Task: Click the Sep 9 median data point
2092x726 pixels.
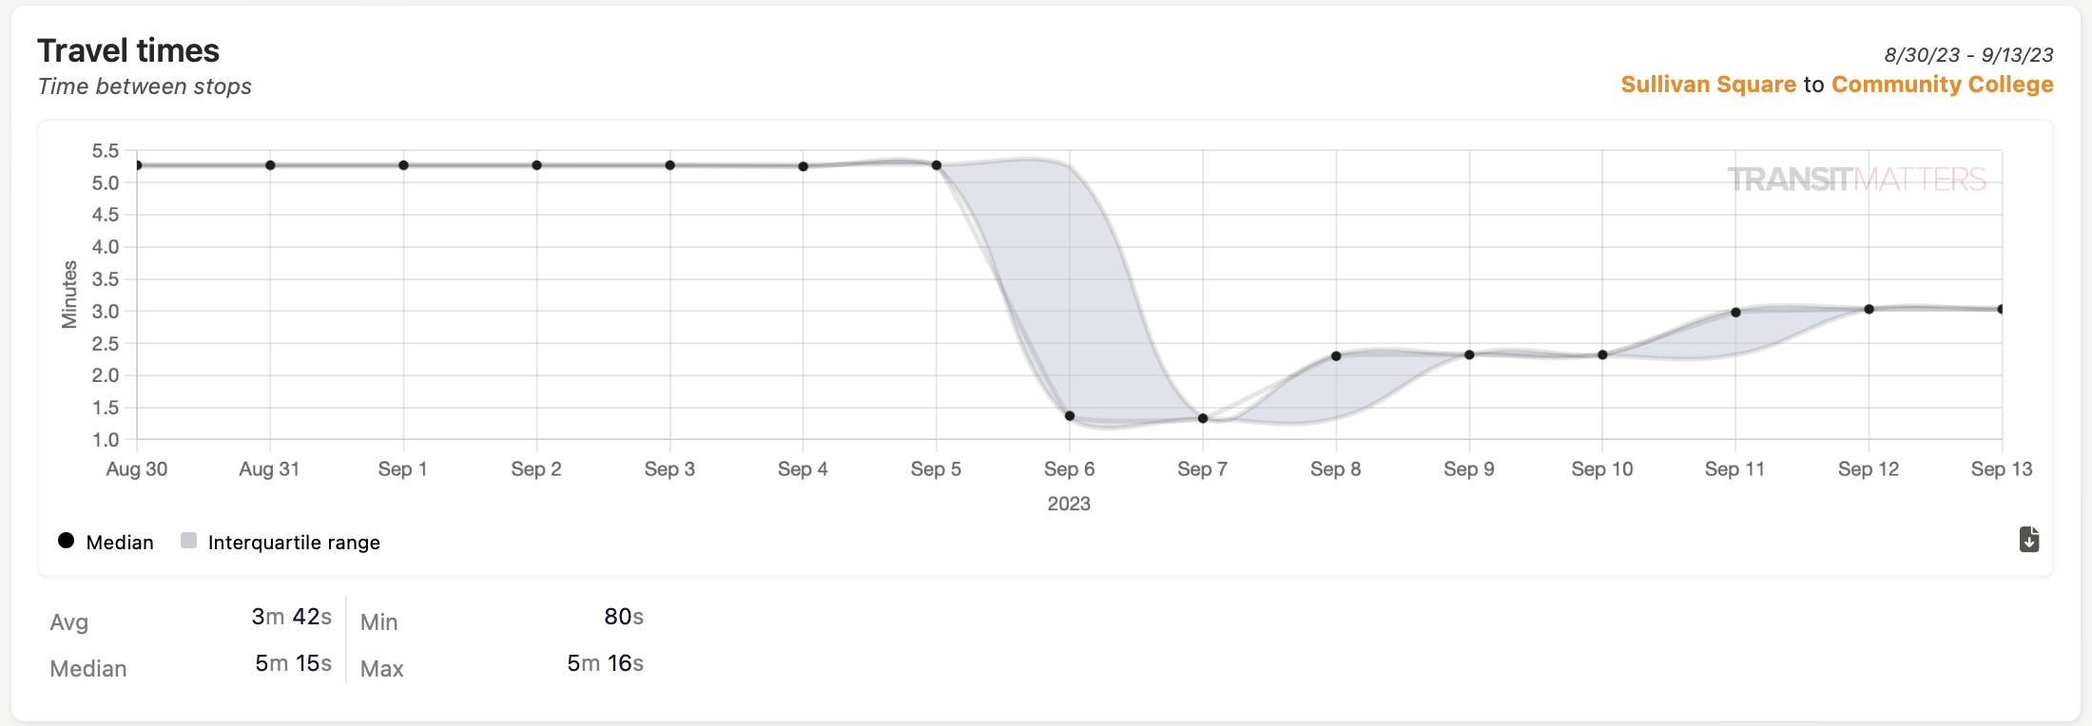Action: [1469, 355]
